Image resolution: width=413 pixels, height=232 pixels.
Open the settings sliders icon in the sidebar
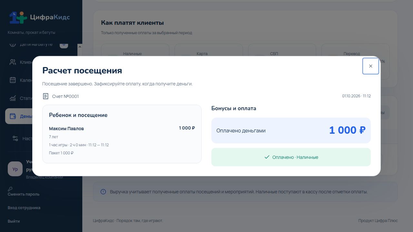pos(15,139)
